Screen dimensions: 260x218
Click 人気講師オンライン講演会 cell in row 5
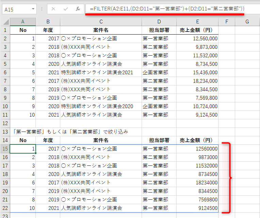click(101, 64)
